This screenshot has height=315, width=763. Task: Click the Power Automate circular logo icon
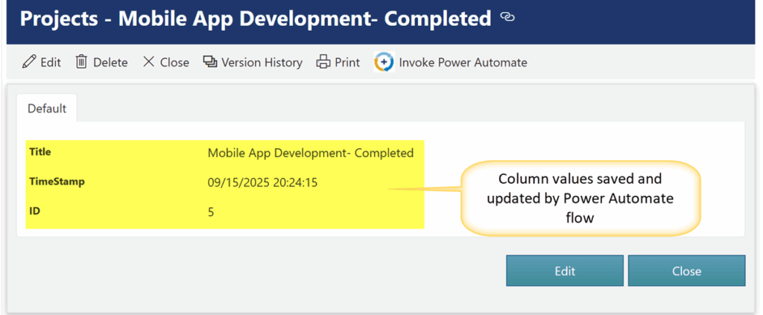[384, 63]
